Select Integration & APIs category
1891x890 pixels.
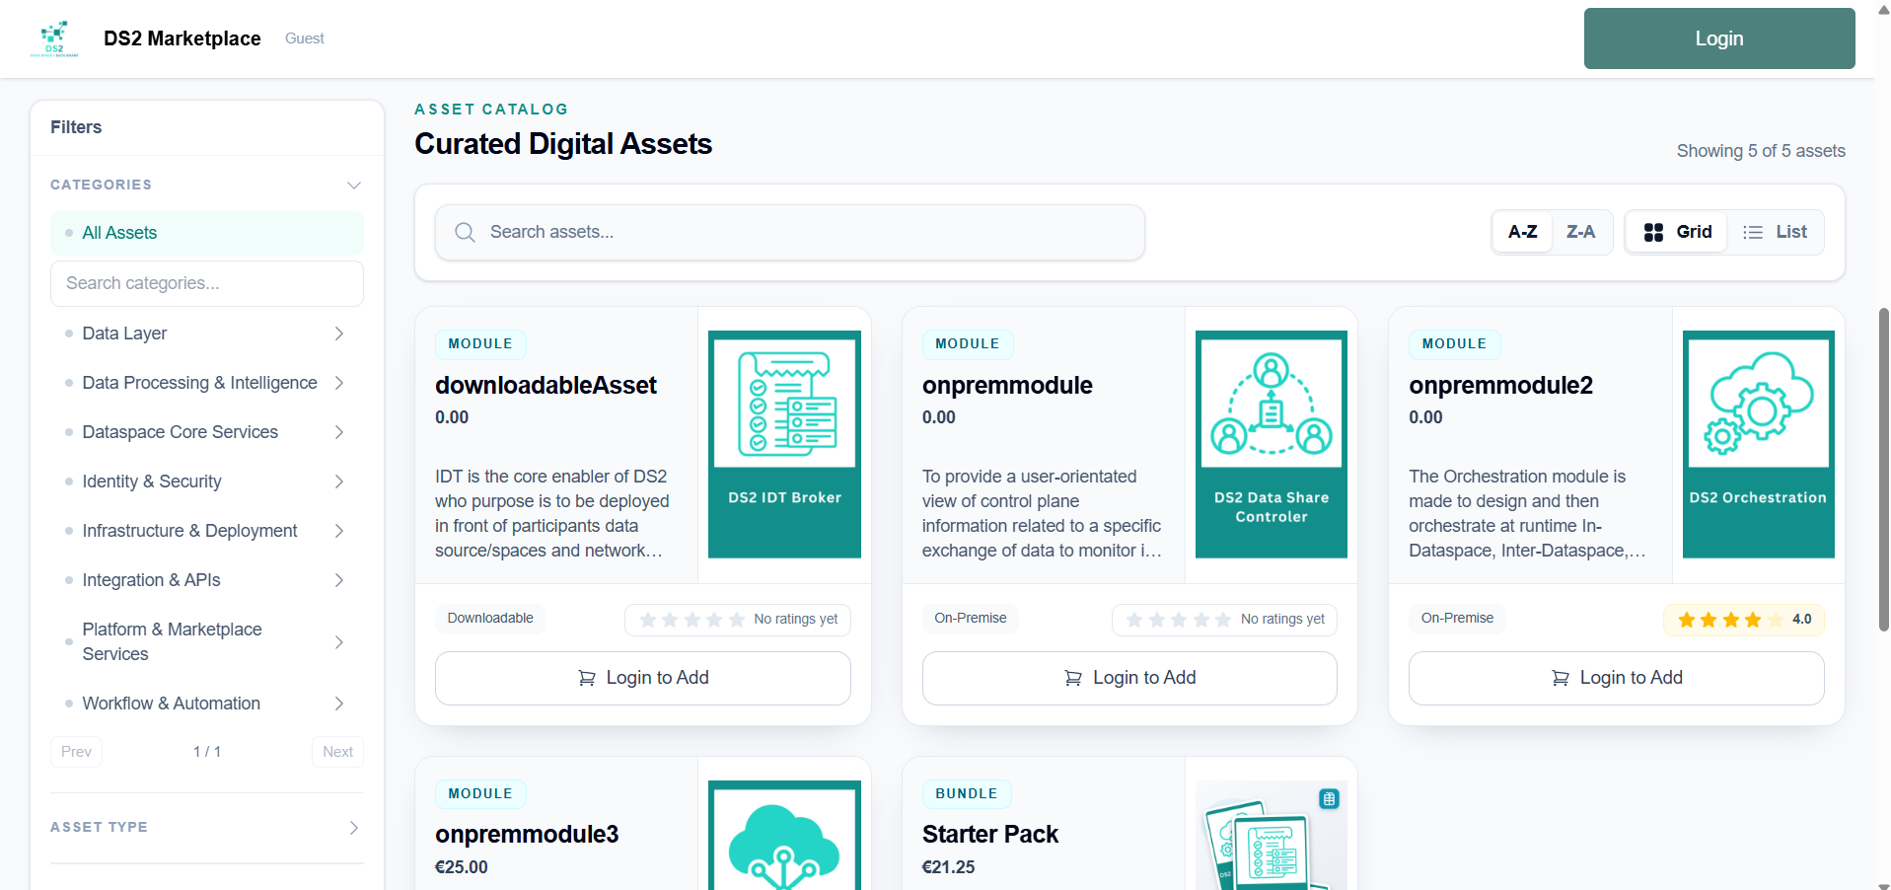[x=151, y=580]
